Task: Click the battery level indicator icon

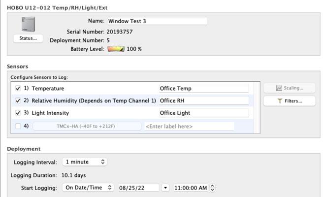Action: 116,49
